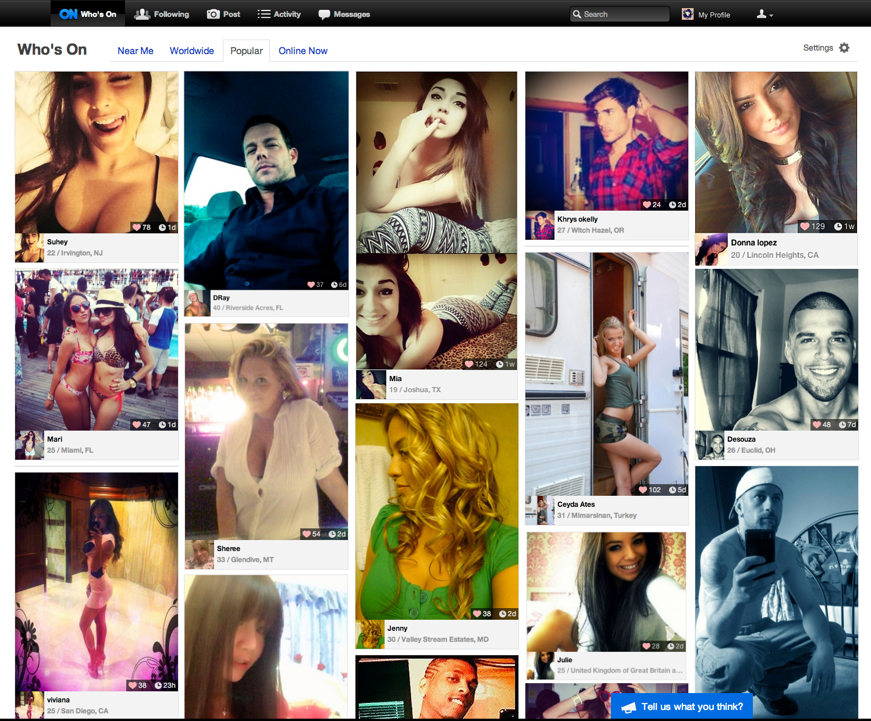Like Mia's photo with the heart icon
The image size is (871, 721).
click(469, 364)
